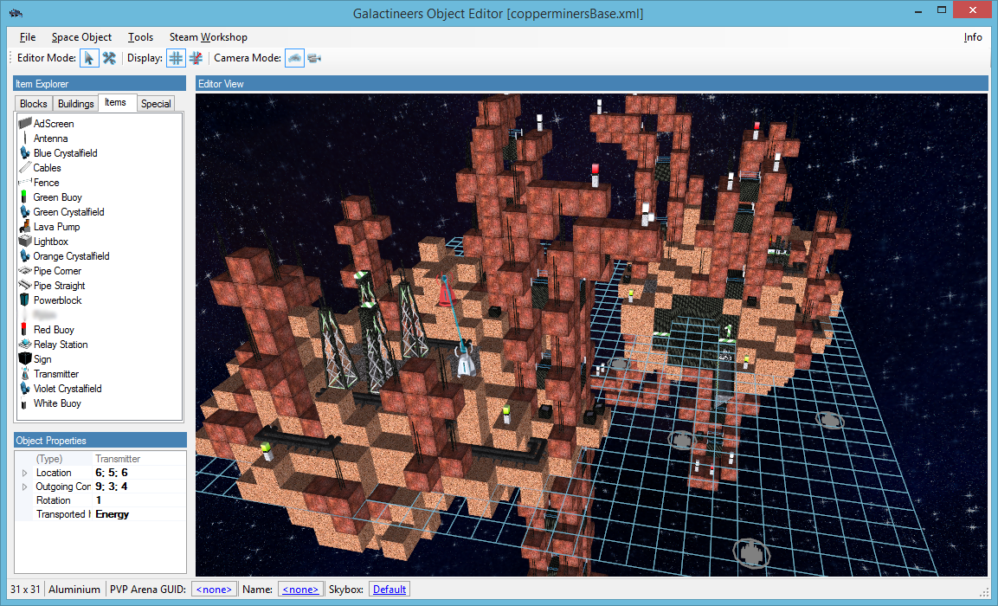Enable the free-fly camera mode
Viewport: 998px width, 606px height.
pyautogui.click(x=294, y=58)
